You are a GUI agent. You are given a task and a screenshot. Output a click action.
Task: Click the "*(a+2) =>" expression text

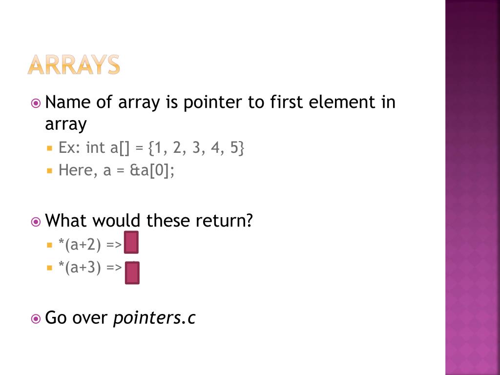90,245
